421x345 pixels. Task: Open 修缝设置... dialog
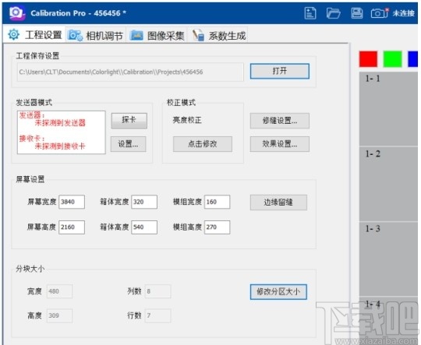coord(280,121)
